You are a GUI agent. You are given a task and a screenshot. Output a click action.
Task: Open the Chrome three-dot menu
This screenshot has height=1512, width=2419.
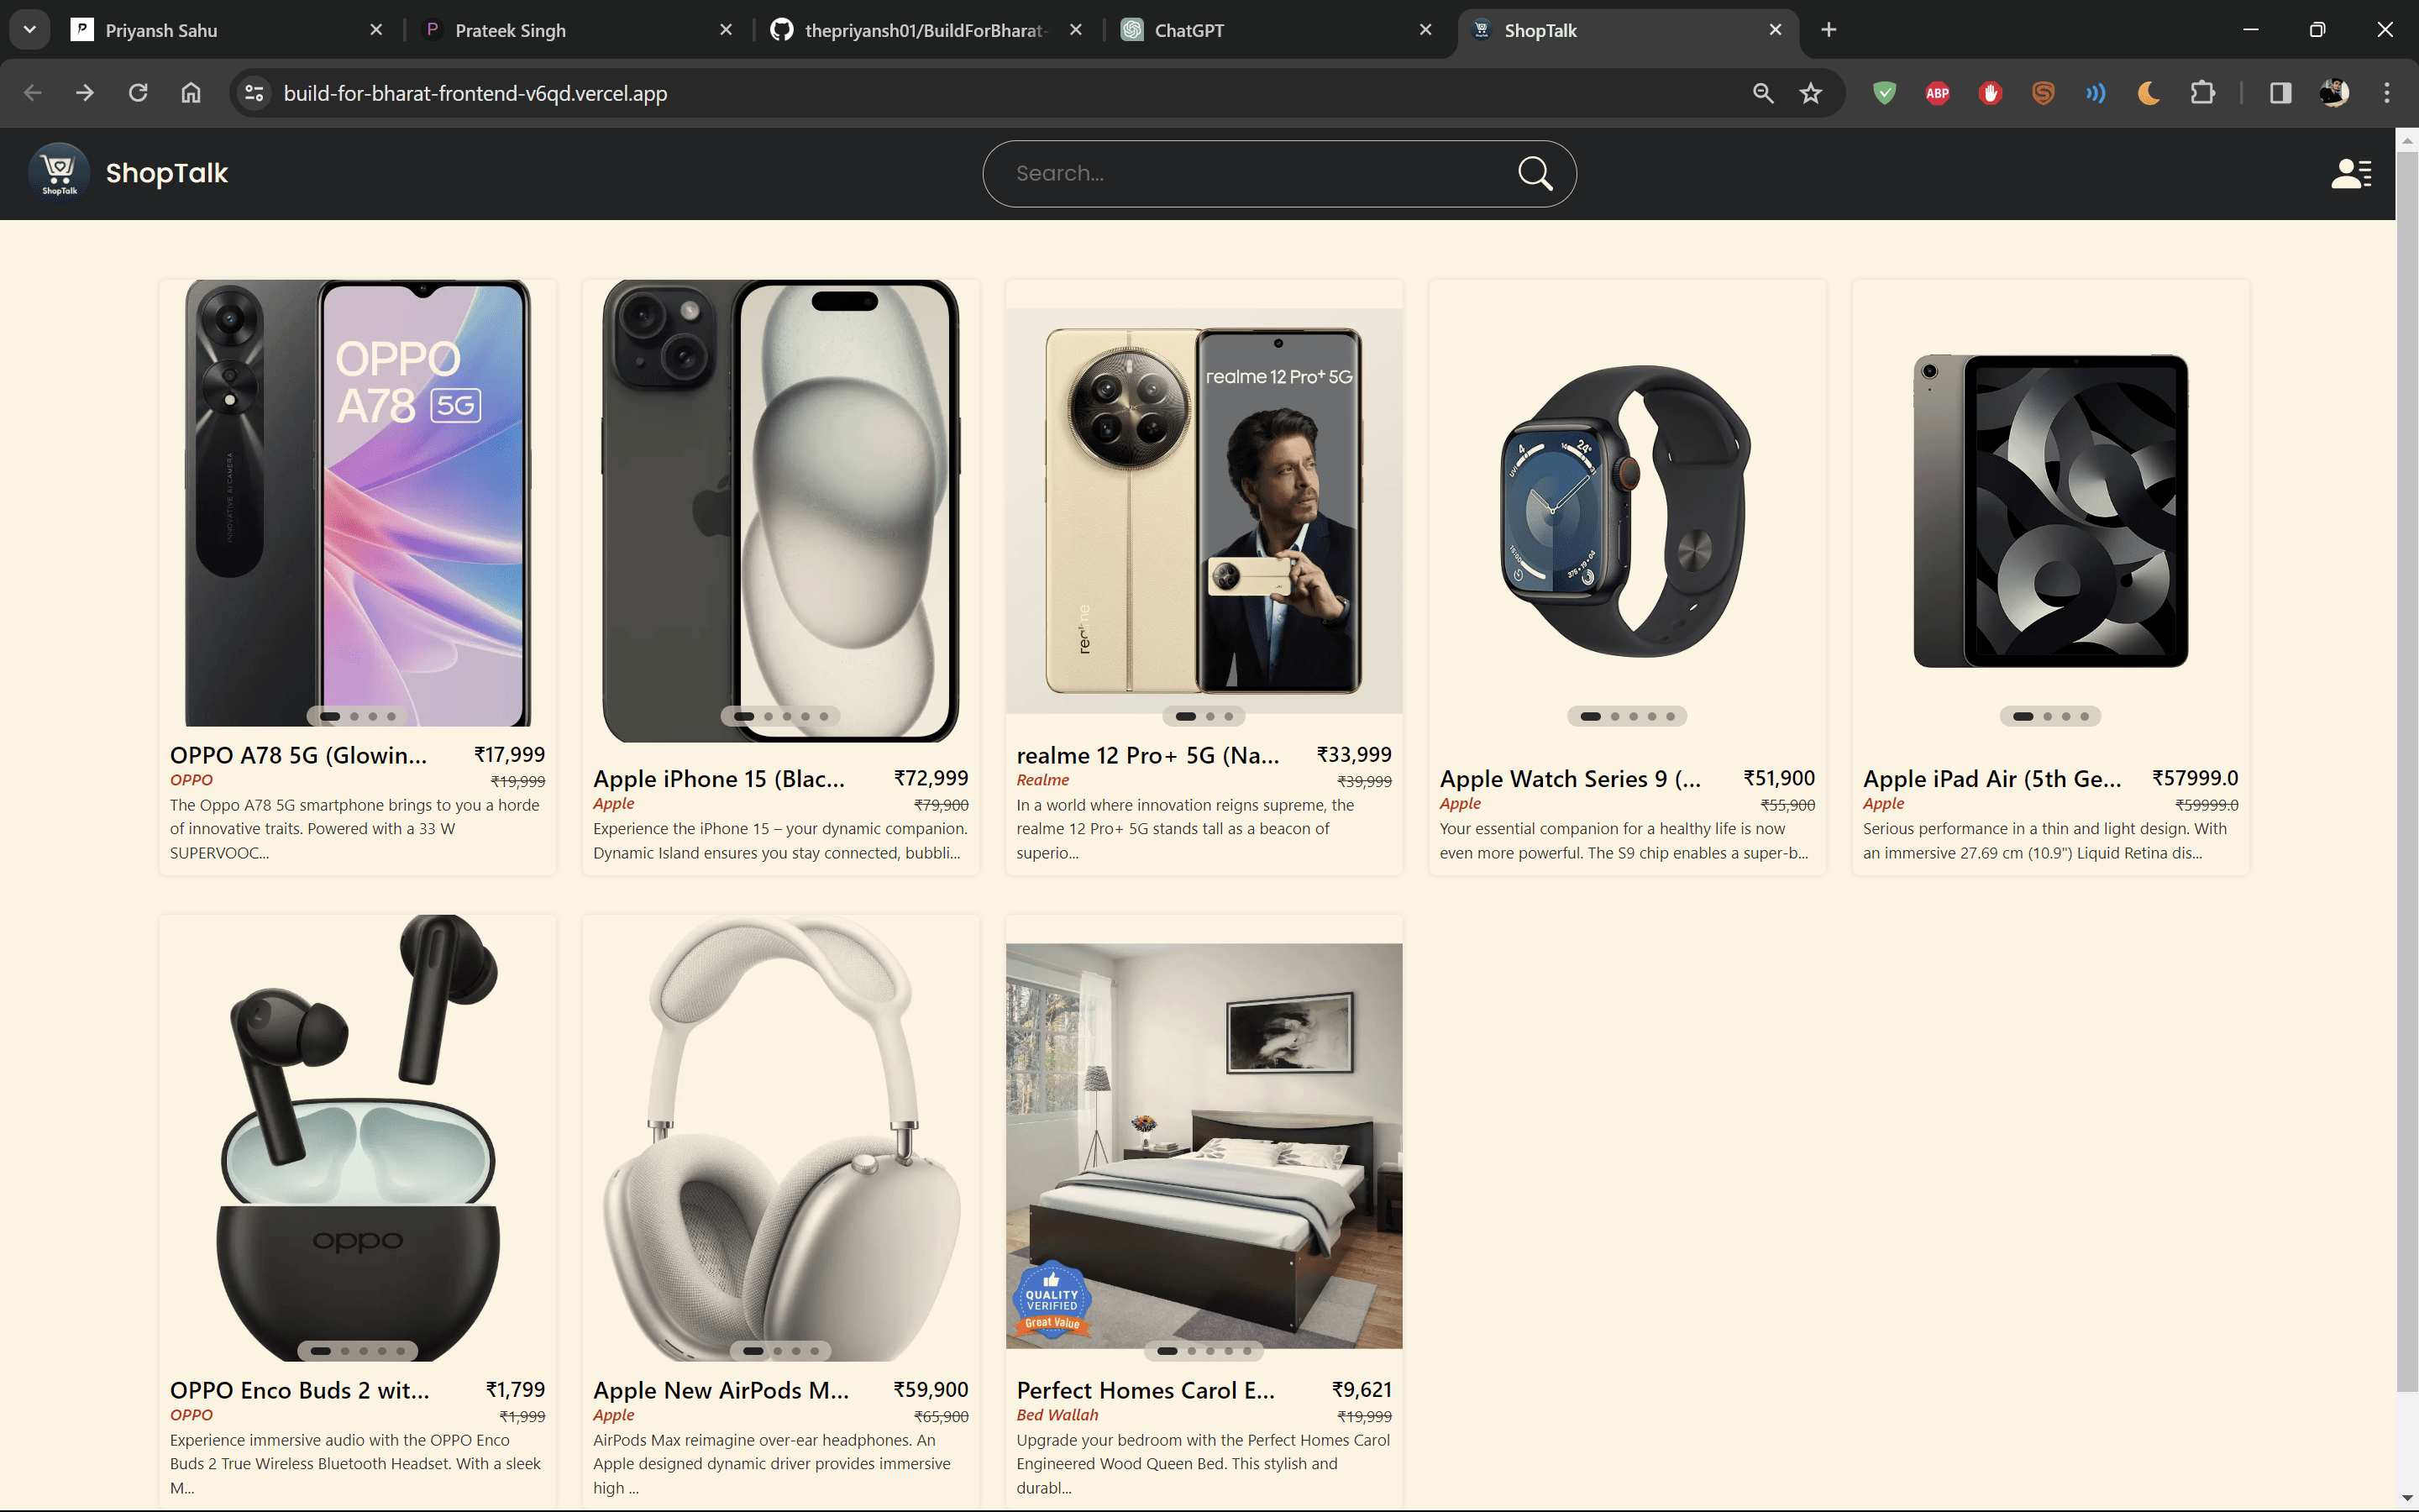point(2387,93)
